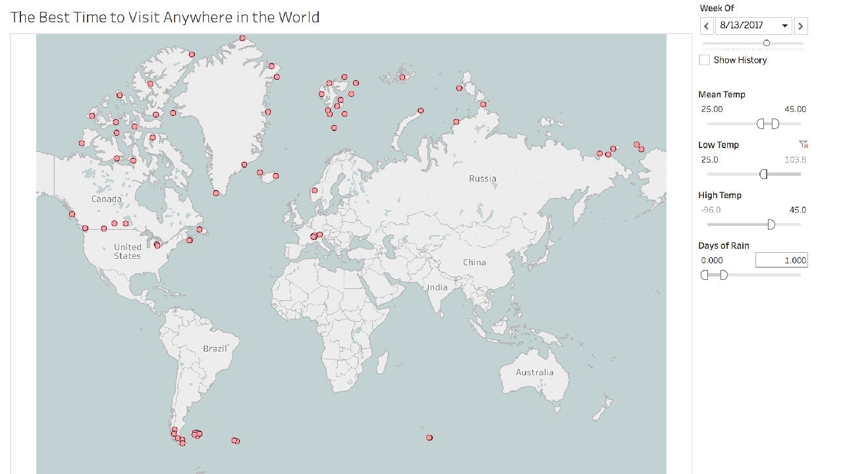Click the High Temp slider handle
The image size is (843, 474).
[x=771, y=224]
